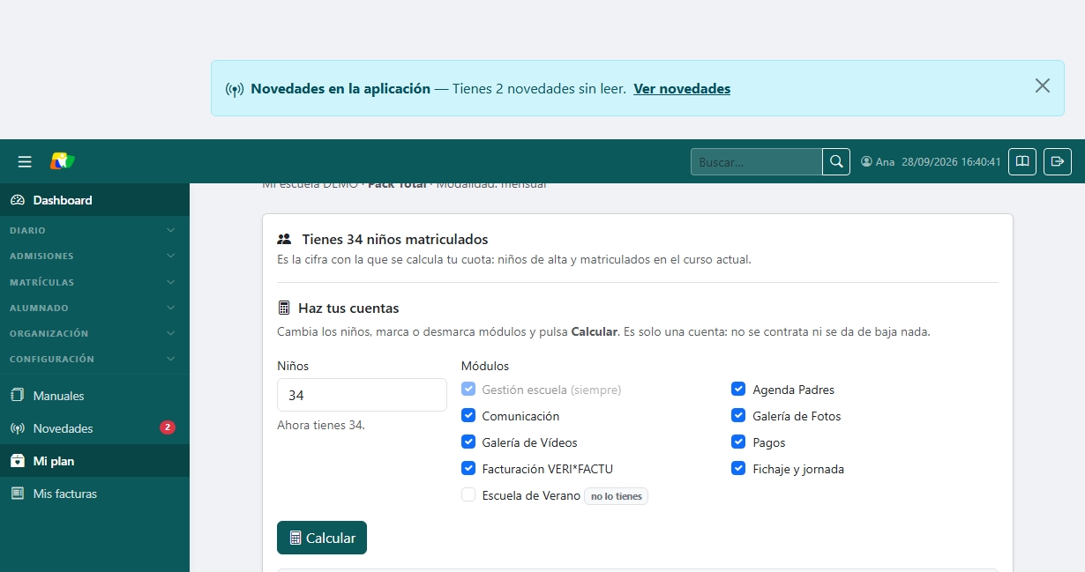Click the Dashboard gauge icon

coord(18,200)
